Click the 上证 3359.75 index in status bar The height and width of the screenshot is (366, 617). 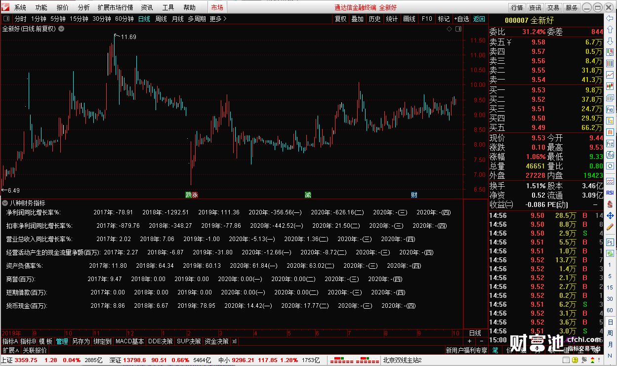tap(19, 361)
